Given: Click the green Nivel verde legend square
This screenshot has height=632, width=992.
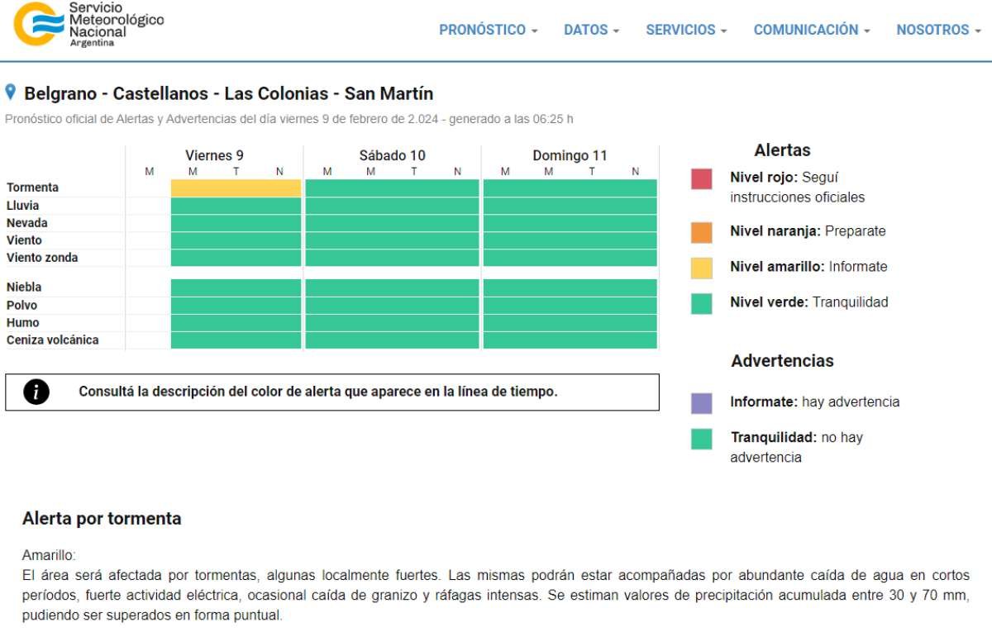Looking at the screenshot, I should tap(701, 303).
